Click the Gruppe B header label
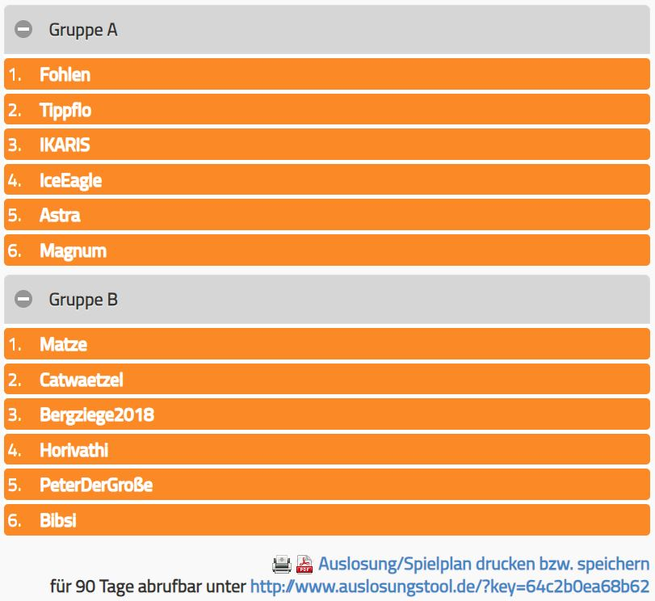The height and width of the screenshot is (601, 655). 83,300
